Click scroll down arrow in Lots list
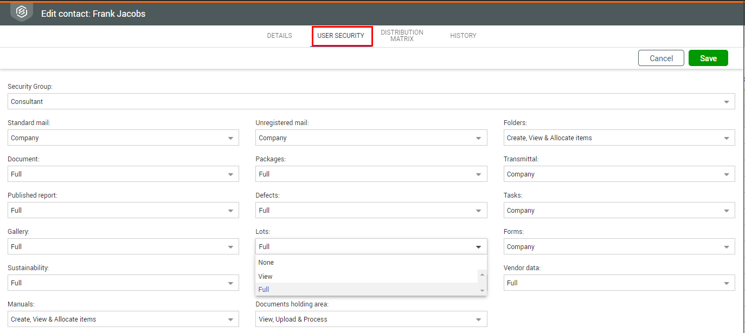The image size is (745, 333). 481,291
